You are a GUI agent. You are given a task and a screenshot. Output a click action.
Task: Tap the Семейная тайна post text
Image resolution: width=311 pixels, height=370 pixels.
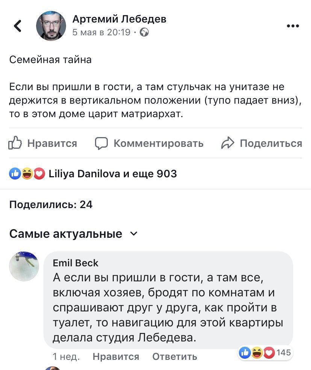click(x=50, y=60)
